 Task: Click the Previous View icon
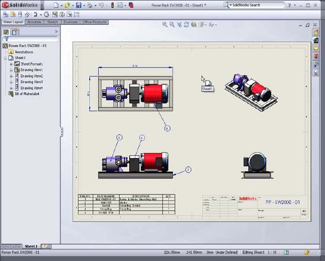point(179,25)
